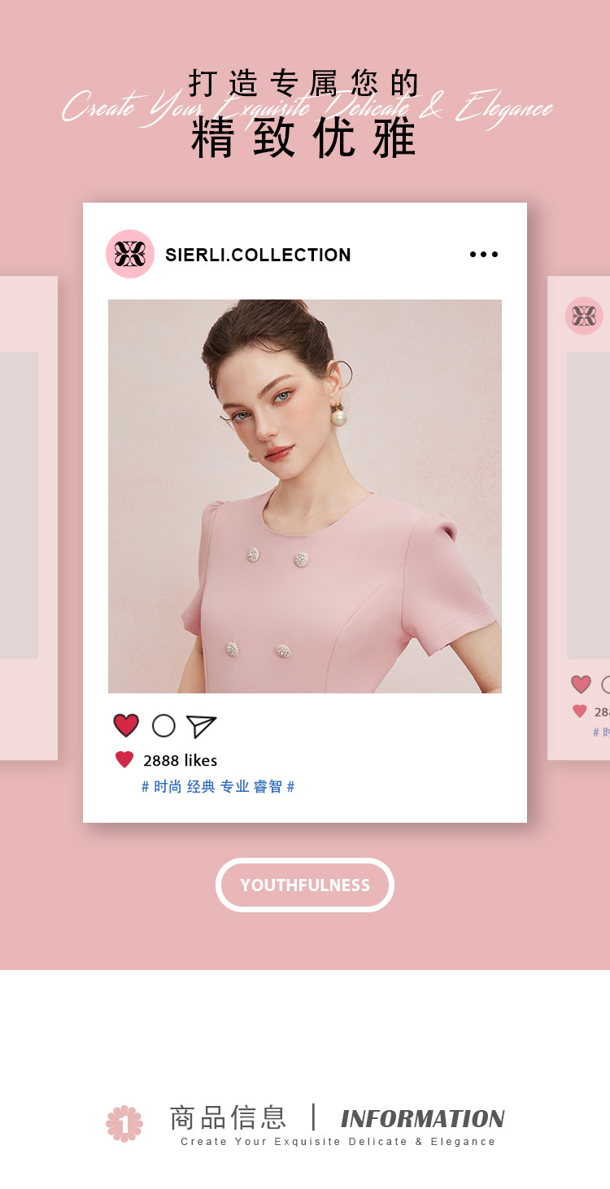The image size is (610, 1189).
Task: Click the INFORMATION heading text
Action: (423, 1118)
